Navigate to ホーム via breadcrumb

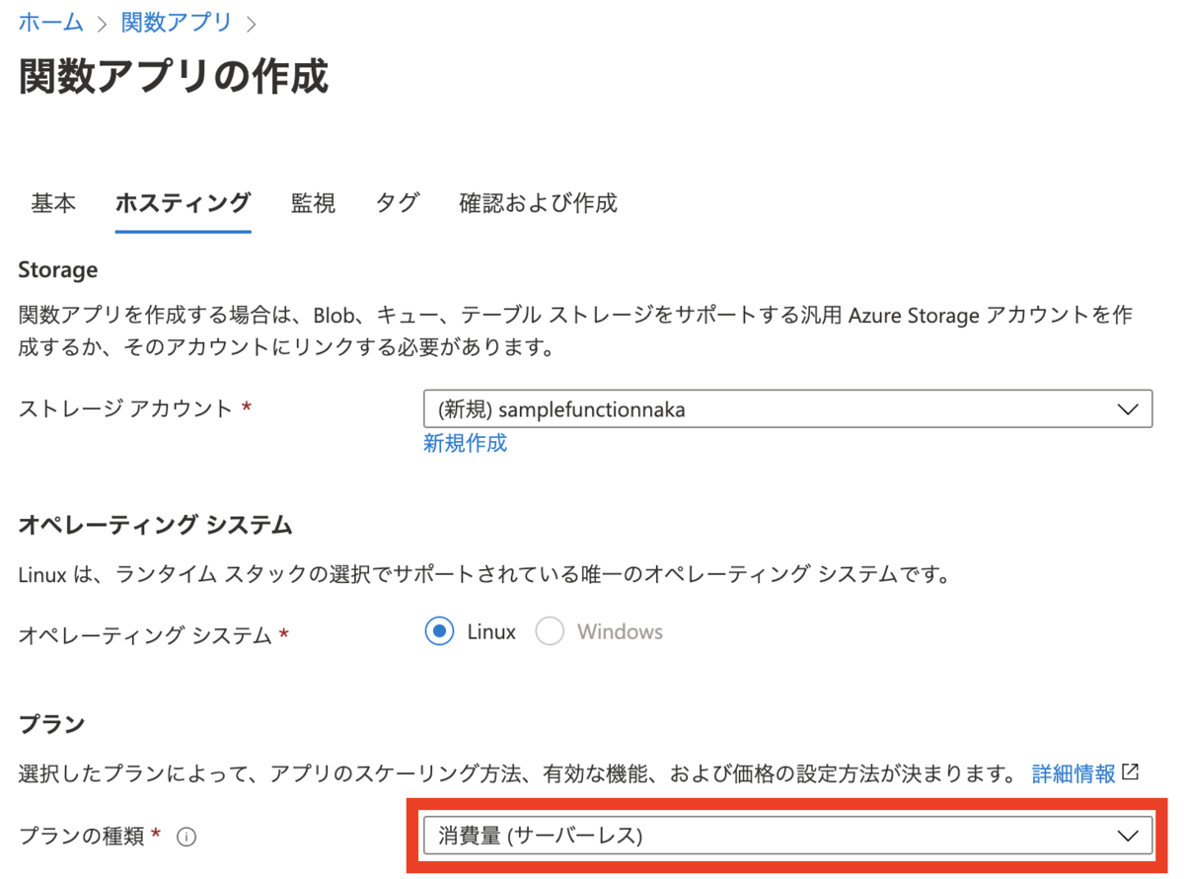(50, 22)
